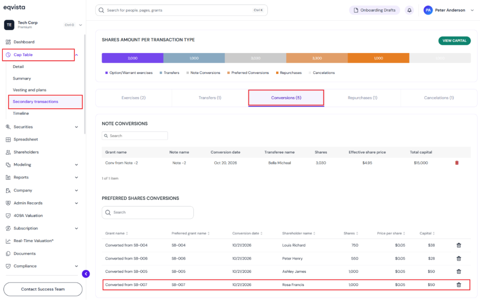480x301 pixels.
Task: Select the Conversions (5) tab
Action: click(x=286, y=98)
